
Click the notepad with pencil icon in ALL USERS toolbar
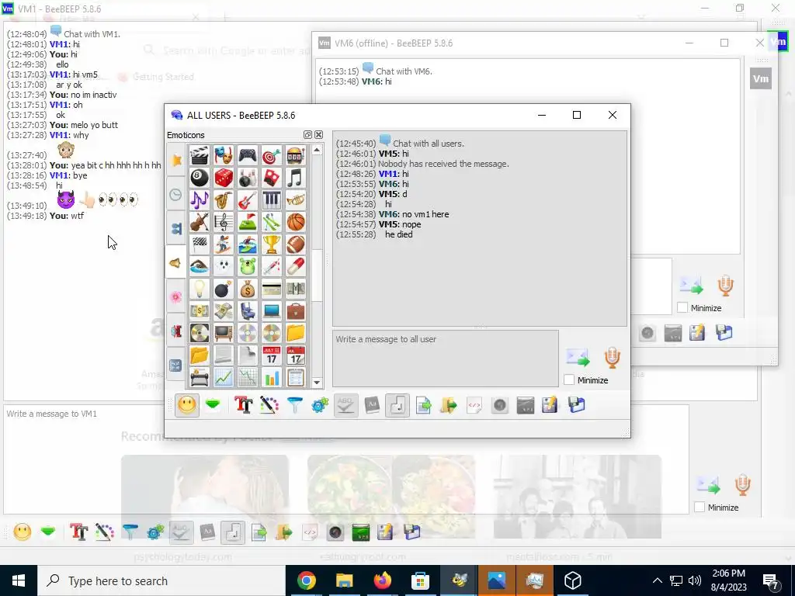(550, 405)
